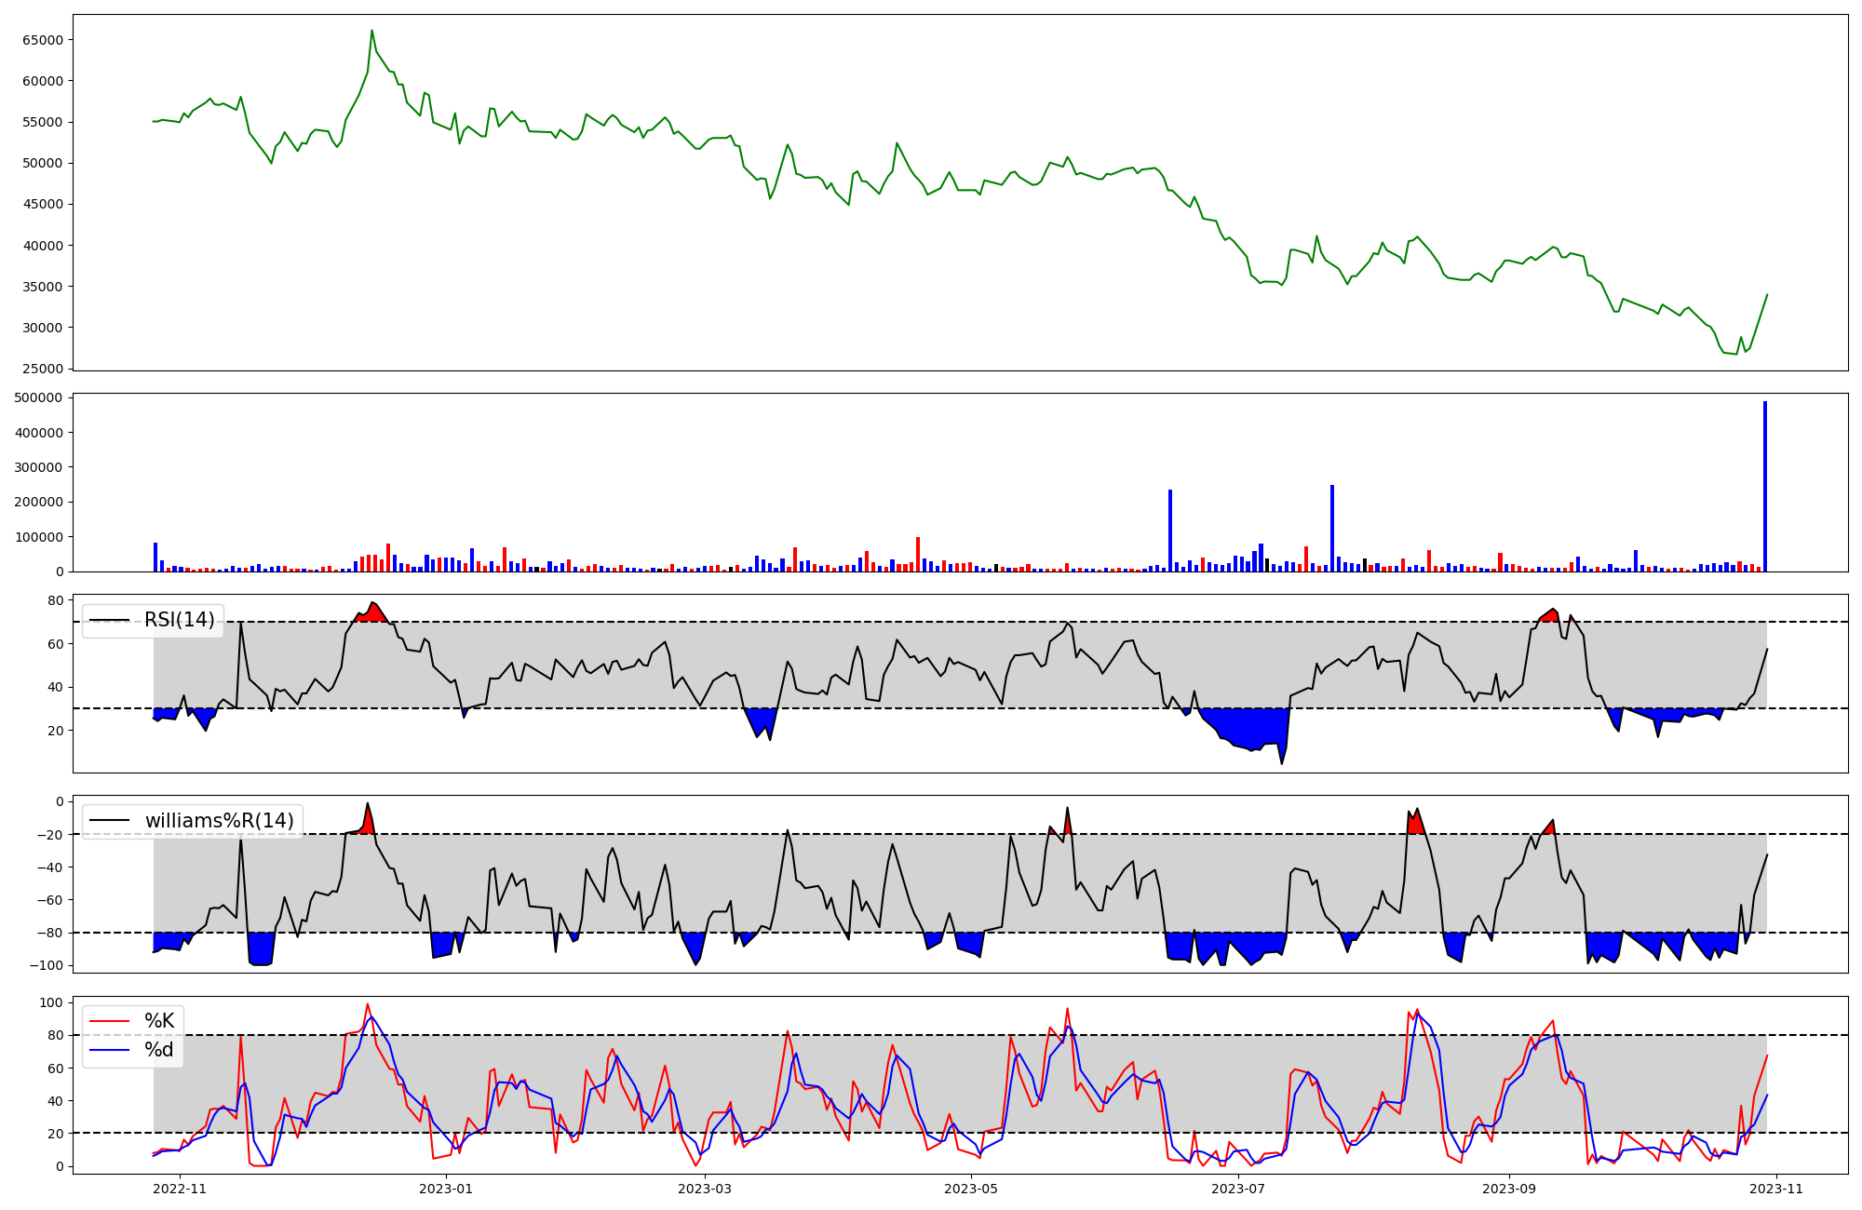The image size is (1862, 1210).
Task: Click the blue %d line sample in legend
Action: point(109,1050)
